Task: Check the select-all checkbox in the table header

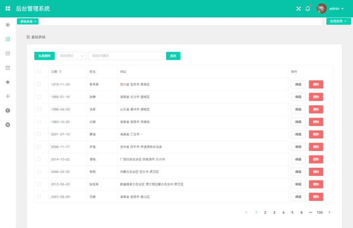Action: tap(39, 72)
